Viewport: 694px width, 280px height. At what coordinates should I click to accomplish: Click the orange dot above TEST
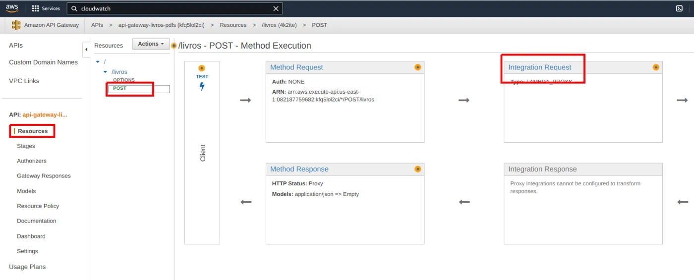202,68
